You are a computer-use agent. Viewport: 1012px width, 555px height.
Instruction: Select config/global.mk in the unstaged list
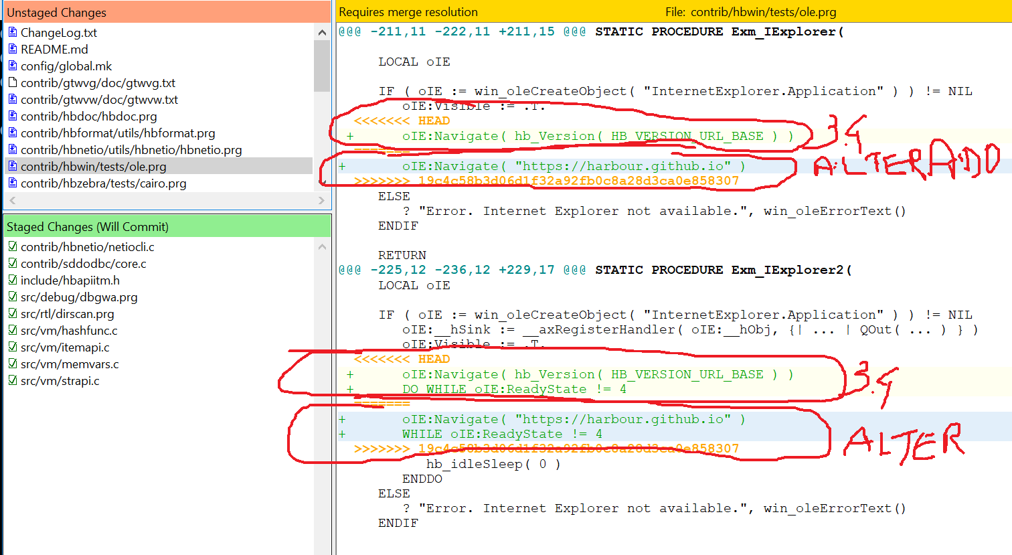tap(66, 66)
